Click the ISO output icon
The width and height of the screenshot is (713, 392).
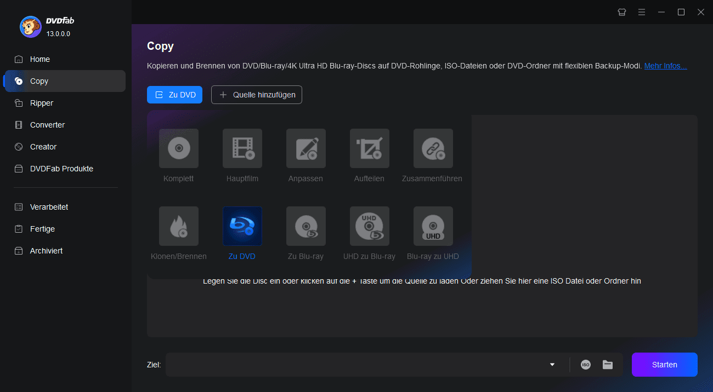tap(586, 365)
